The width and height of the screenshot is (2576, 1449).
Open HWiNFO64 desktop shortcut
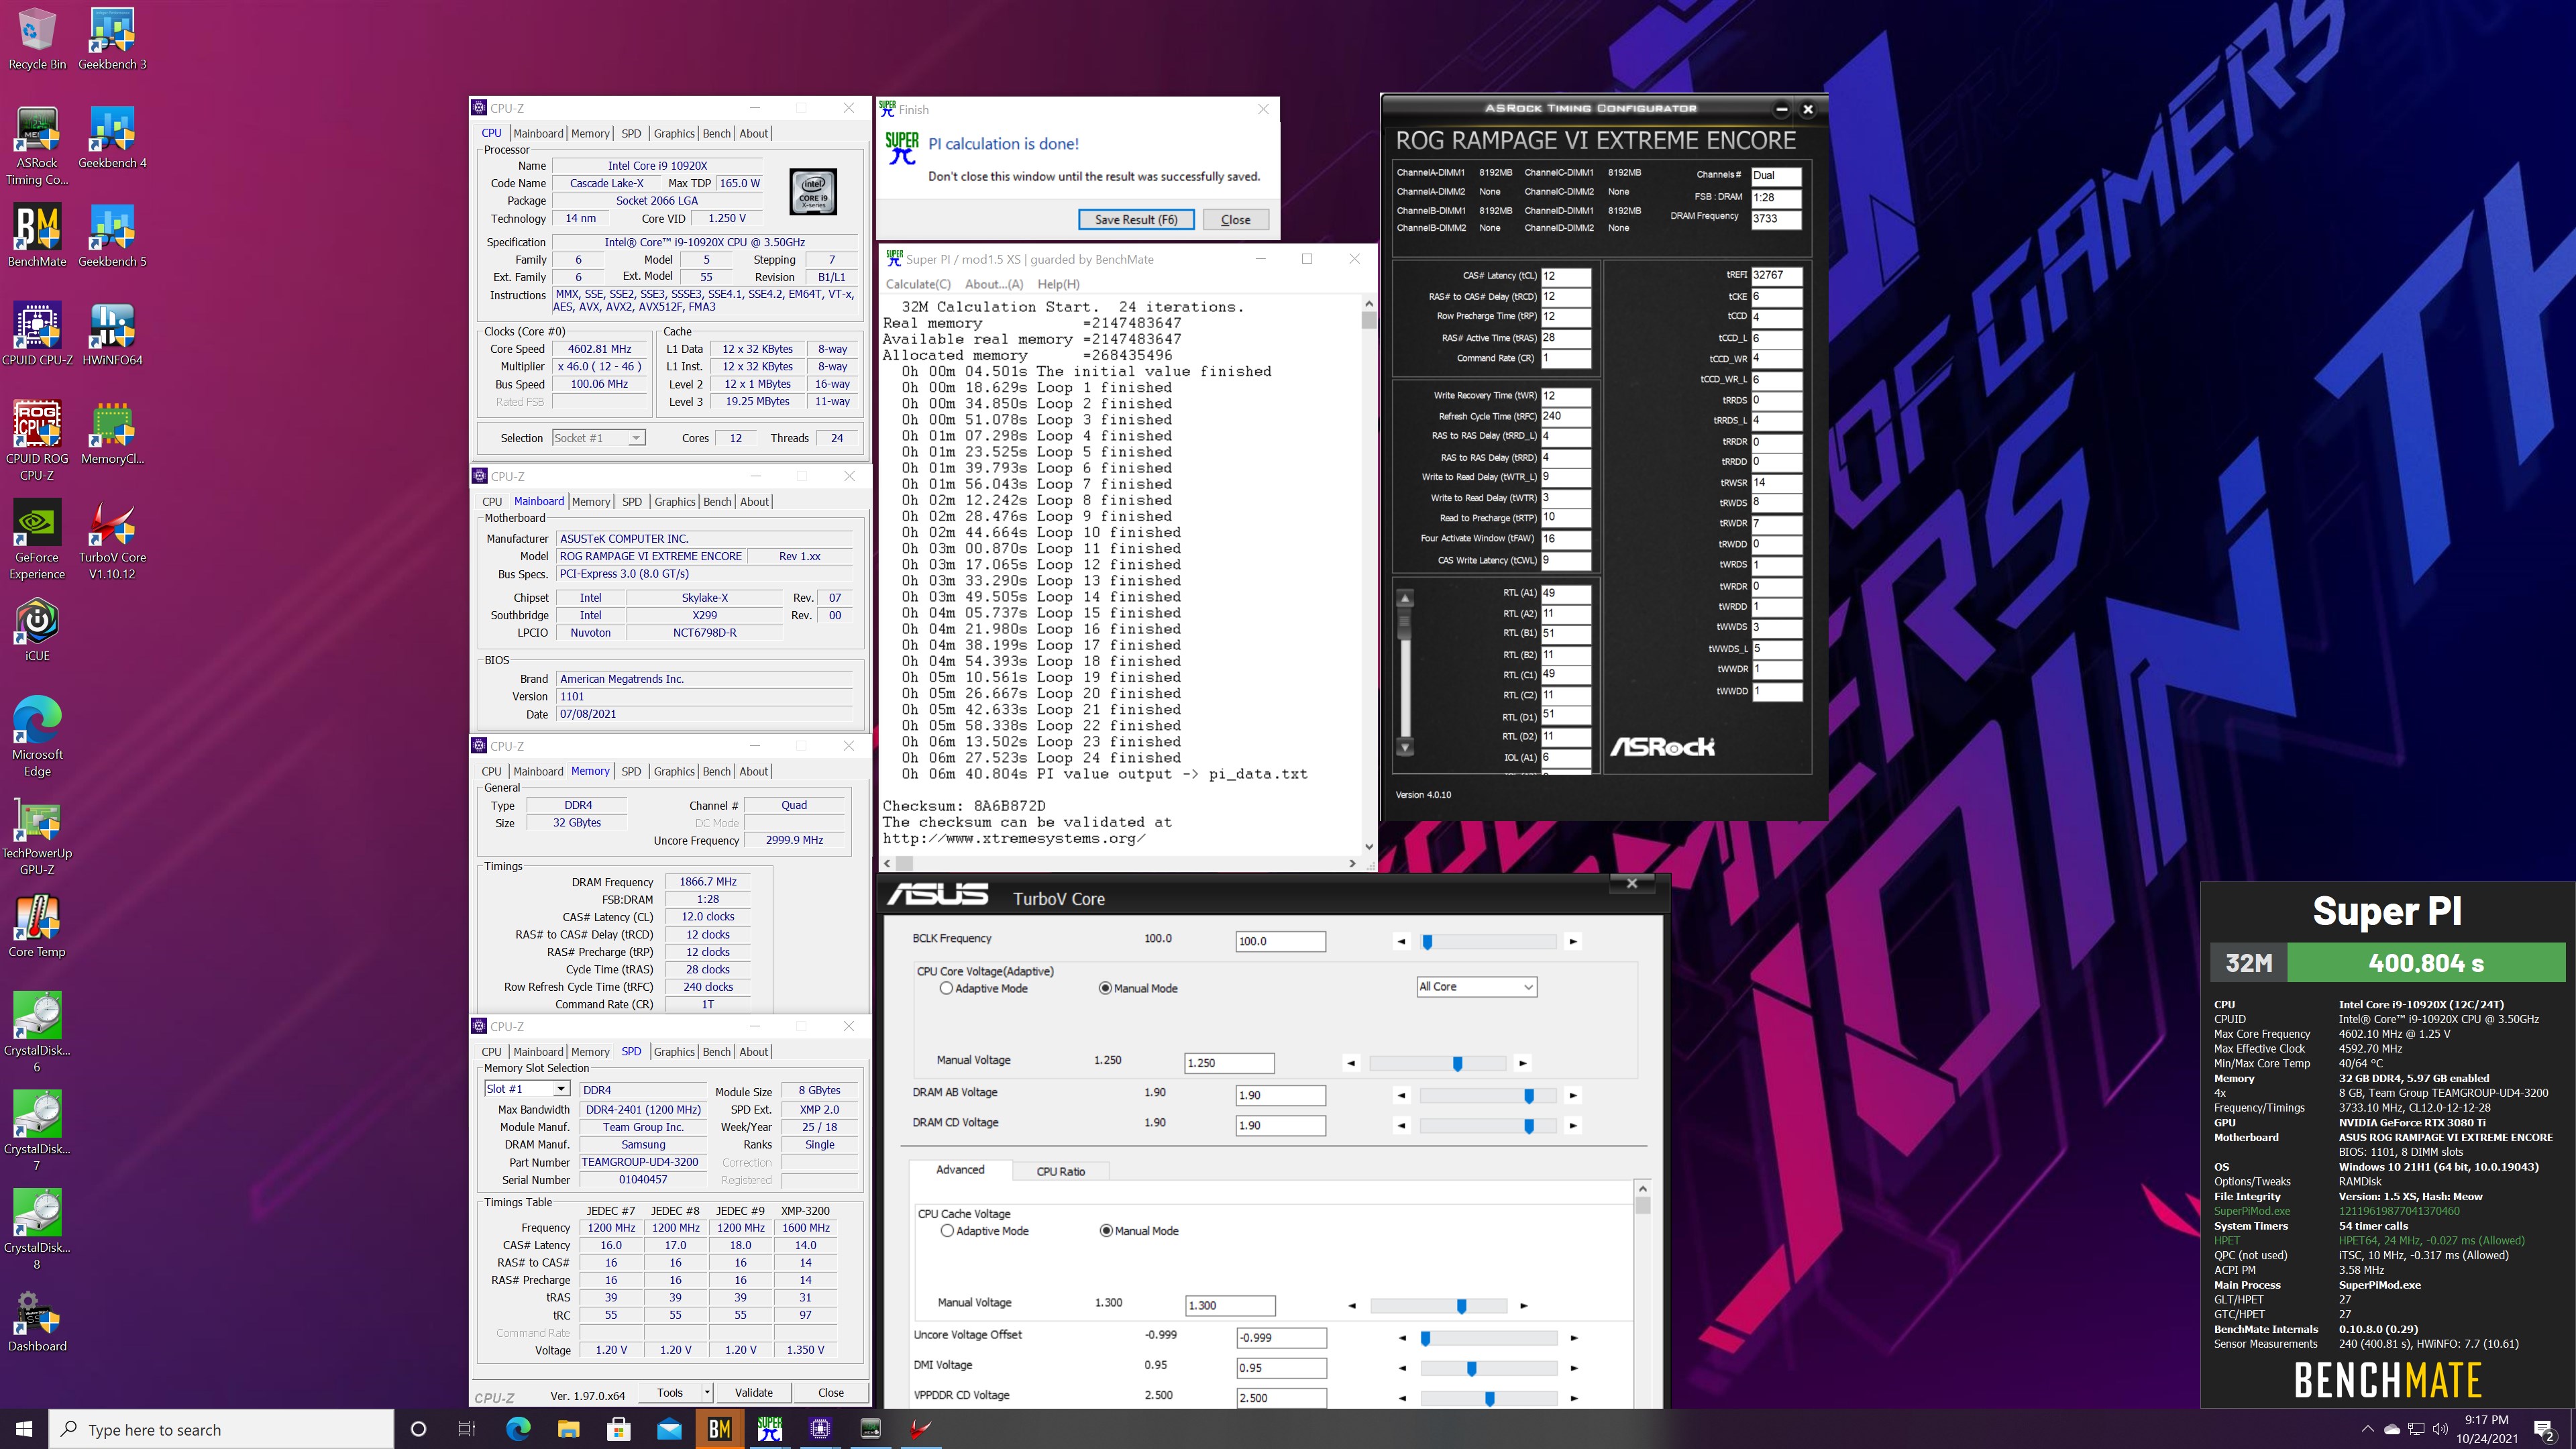tap(112, 335)
